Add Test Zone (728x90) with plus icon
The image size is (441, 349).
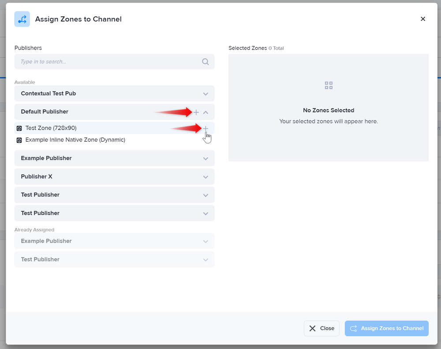coord(206,128)
